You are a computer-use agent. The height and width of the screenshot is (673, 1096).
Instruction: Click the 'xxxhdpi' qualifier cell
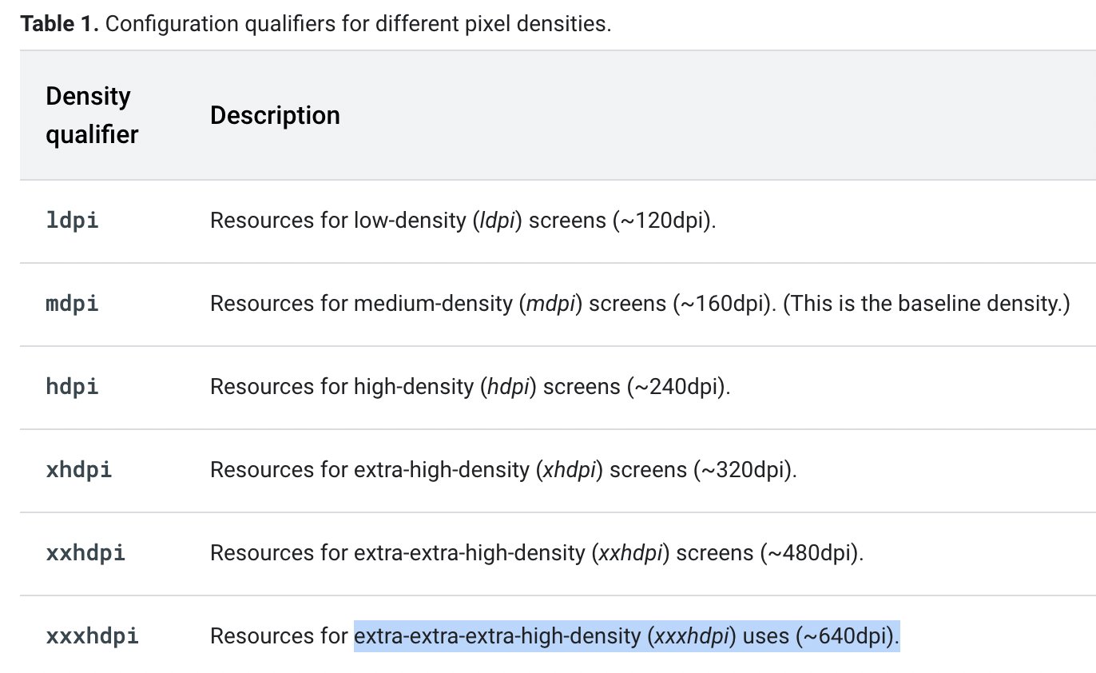pos(92,636)
